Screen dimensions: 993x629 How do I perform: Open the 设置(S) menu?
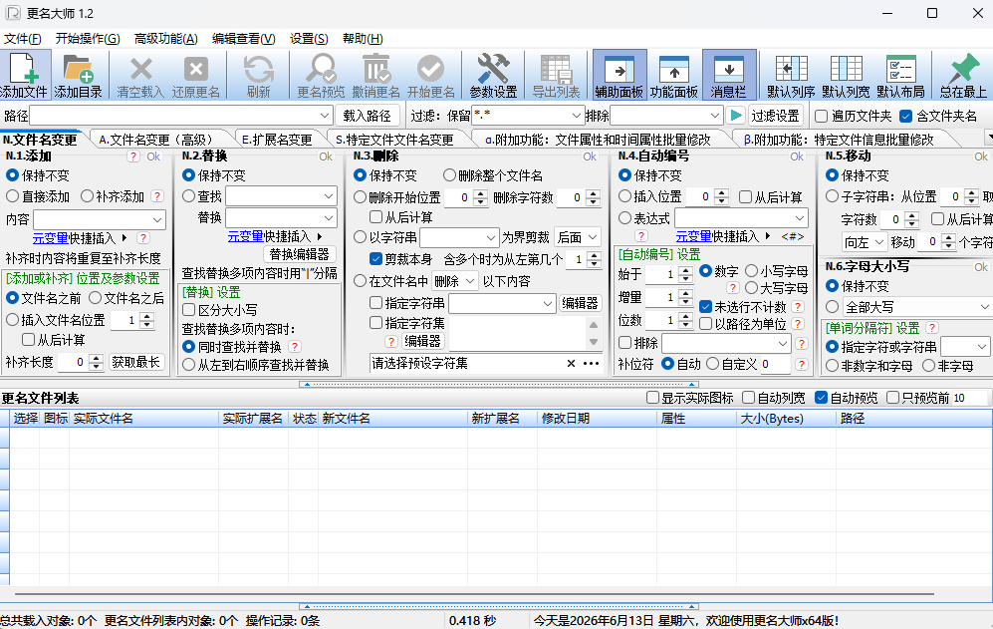pos(309,39)
